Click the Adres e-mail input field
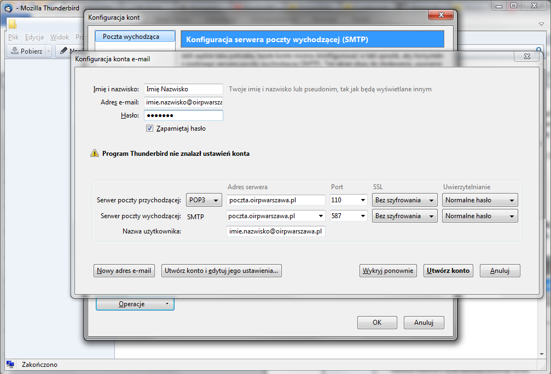This screenshot has height=374, width=551. pos(183,102)
